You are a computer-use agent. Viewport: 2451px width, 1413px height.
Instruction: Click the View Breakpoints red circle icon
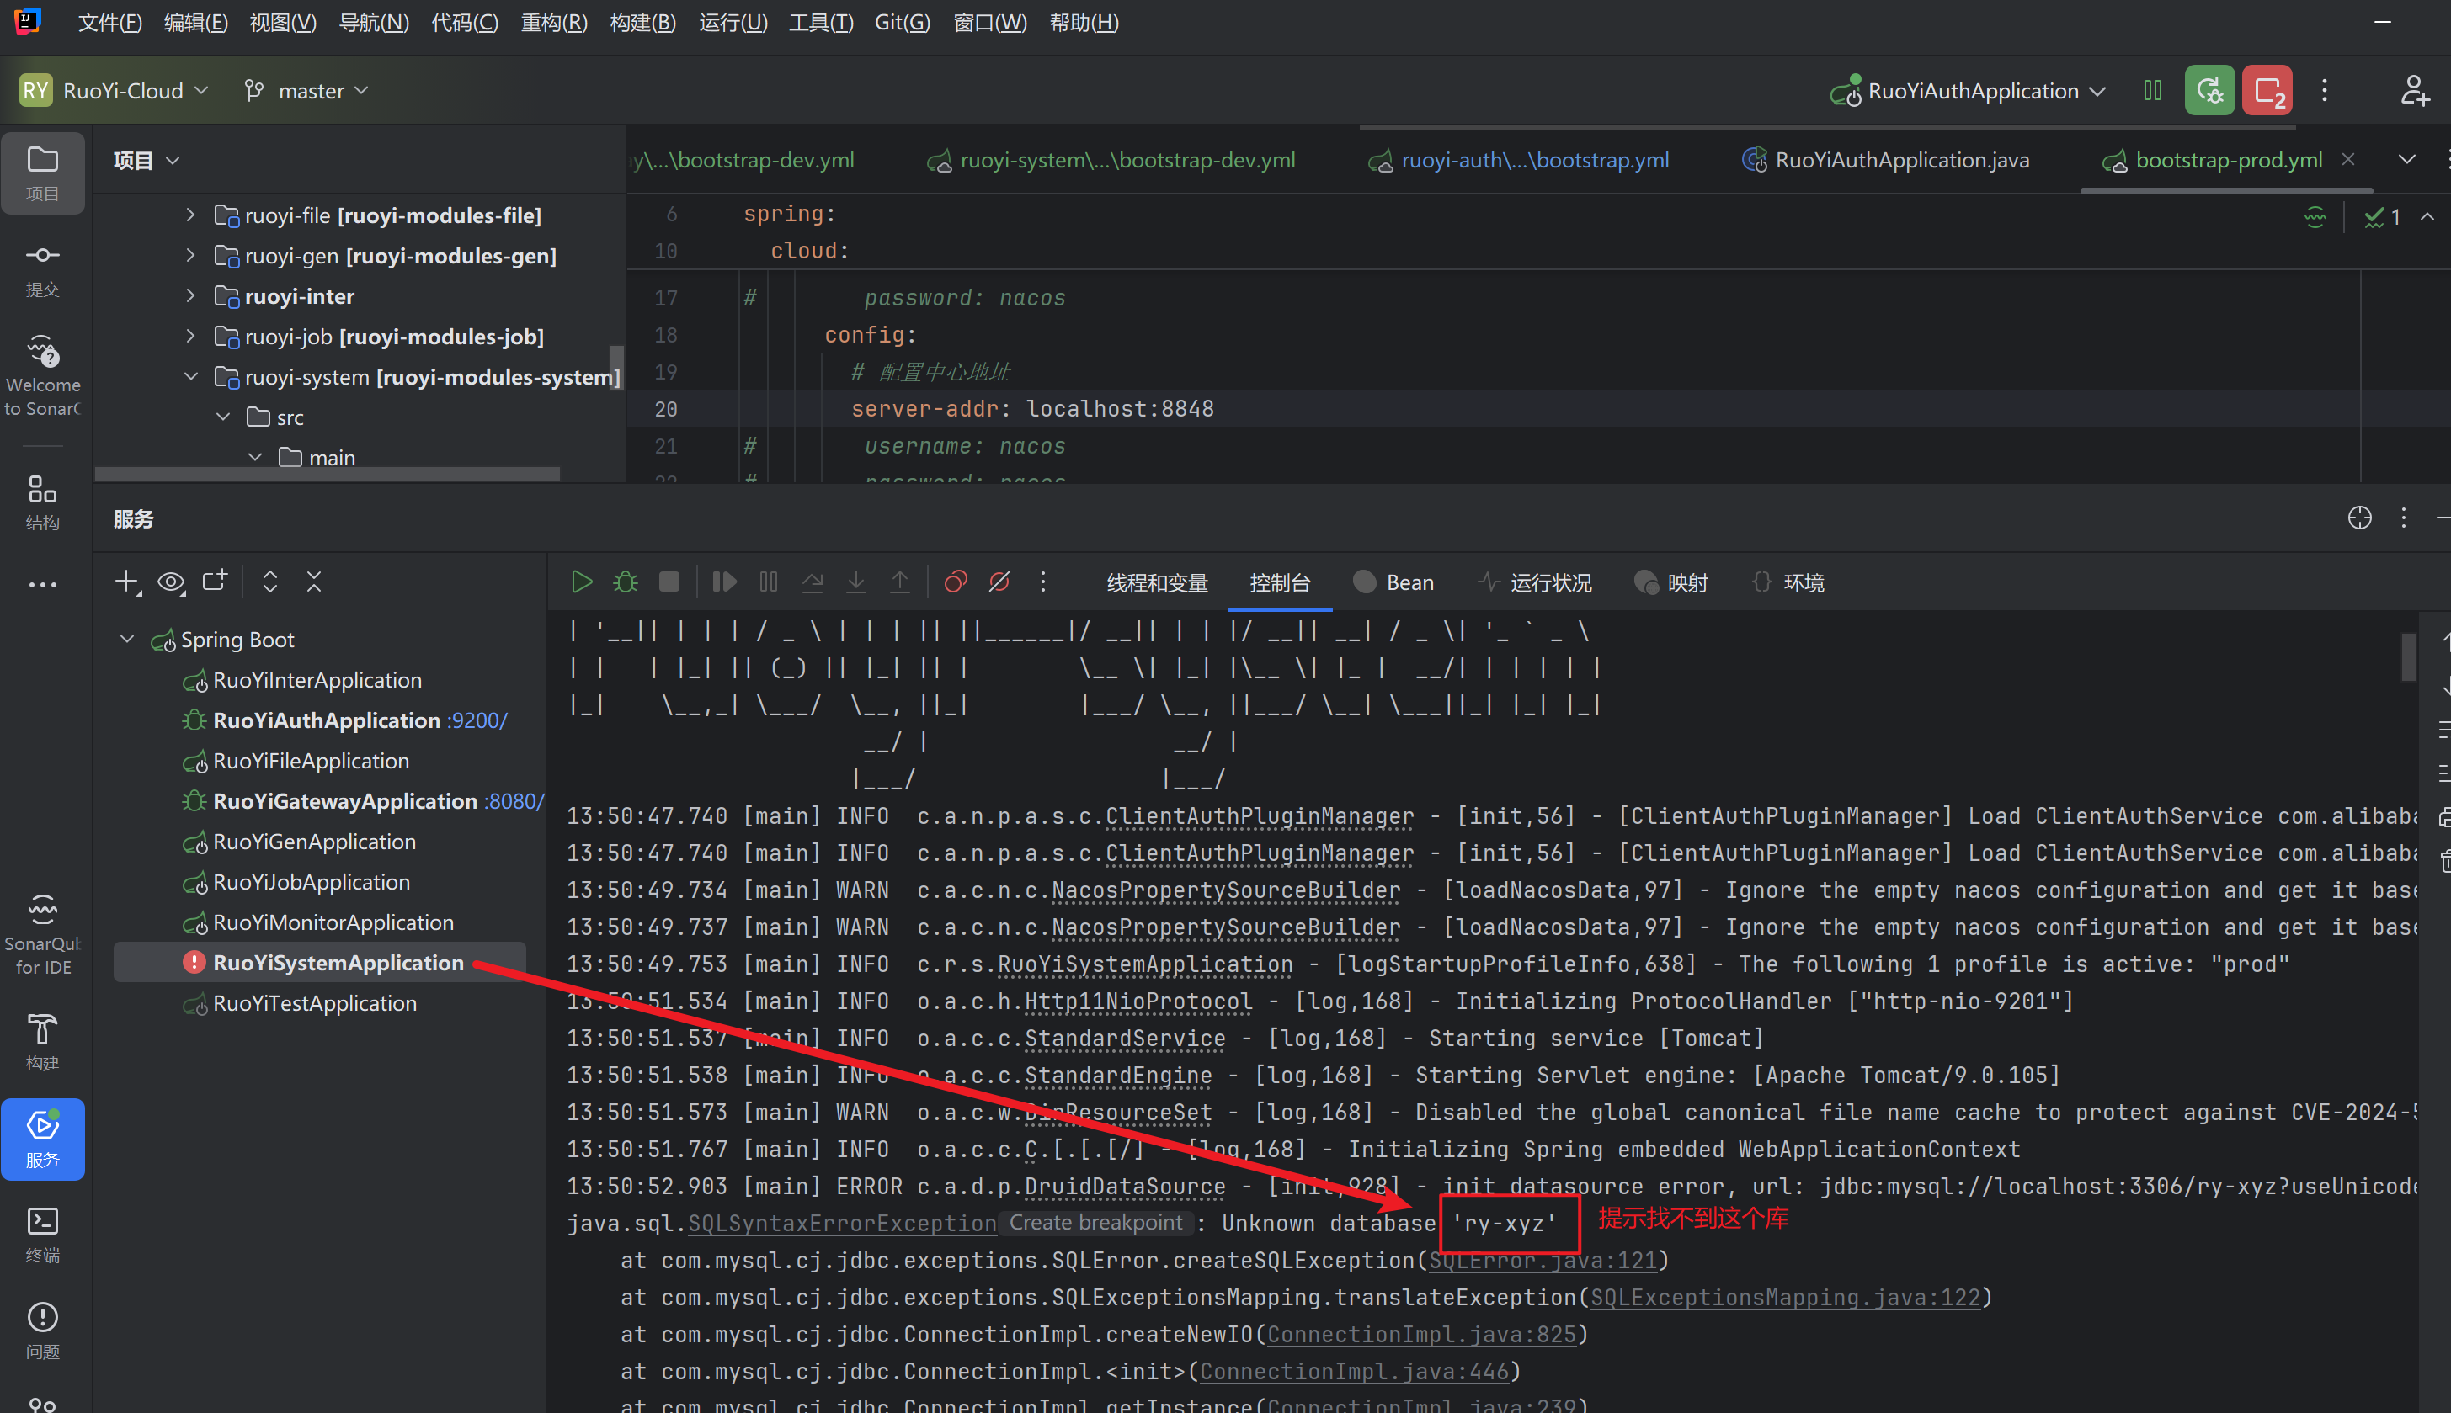pos(955,582)
